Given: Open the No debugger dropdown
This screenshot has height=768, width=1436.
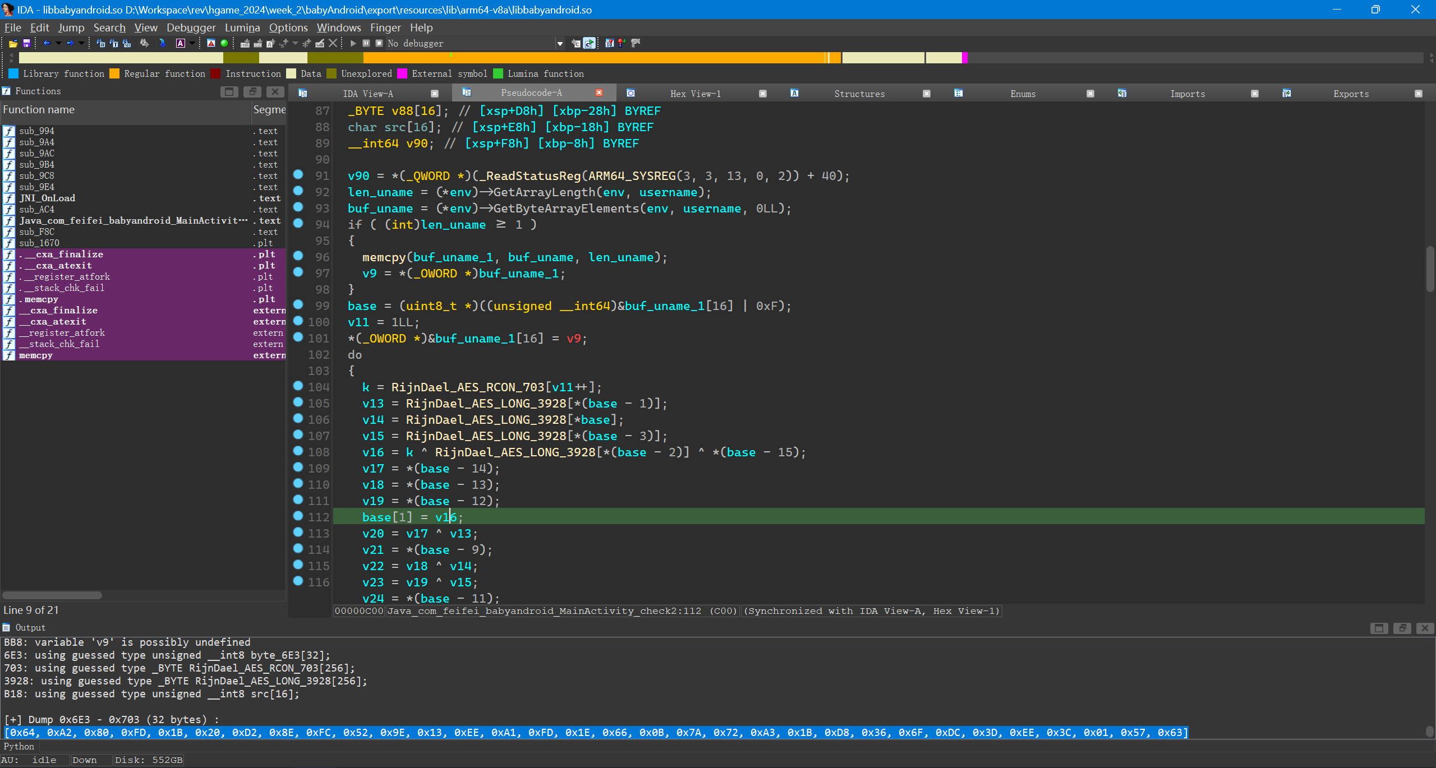Looking at the screenshot, I should coord(559,43).
